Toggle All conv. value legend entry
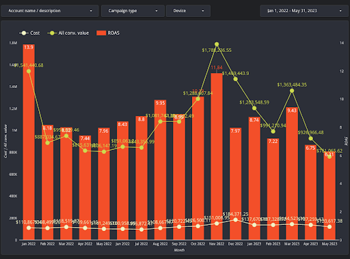The height and width of the screenshot is (259, 350). click(x=68, y=33)
